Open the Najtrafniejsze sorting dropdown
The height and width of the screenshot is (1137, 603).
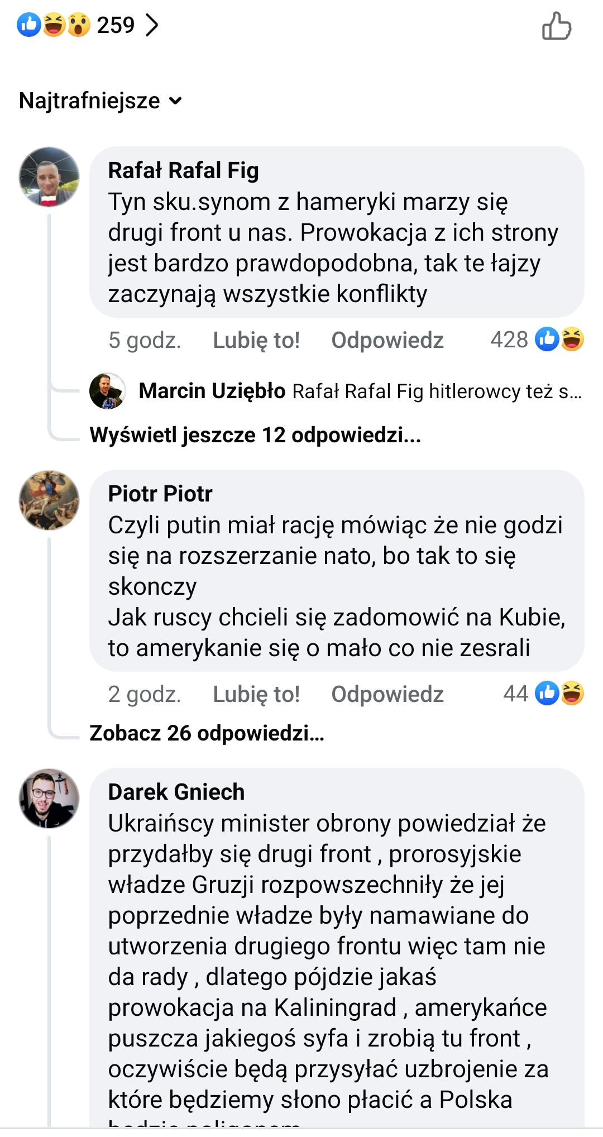click(100, 101)
